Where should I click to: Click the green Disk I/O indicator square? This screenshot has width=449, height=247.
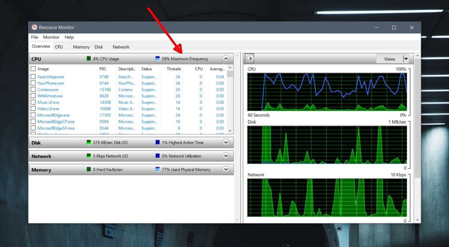point(88,143)
